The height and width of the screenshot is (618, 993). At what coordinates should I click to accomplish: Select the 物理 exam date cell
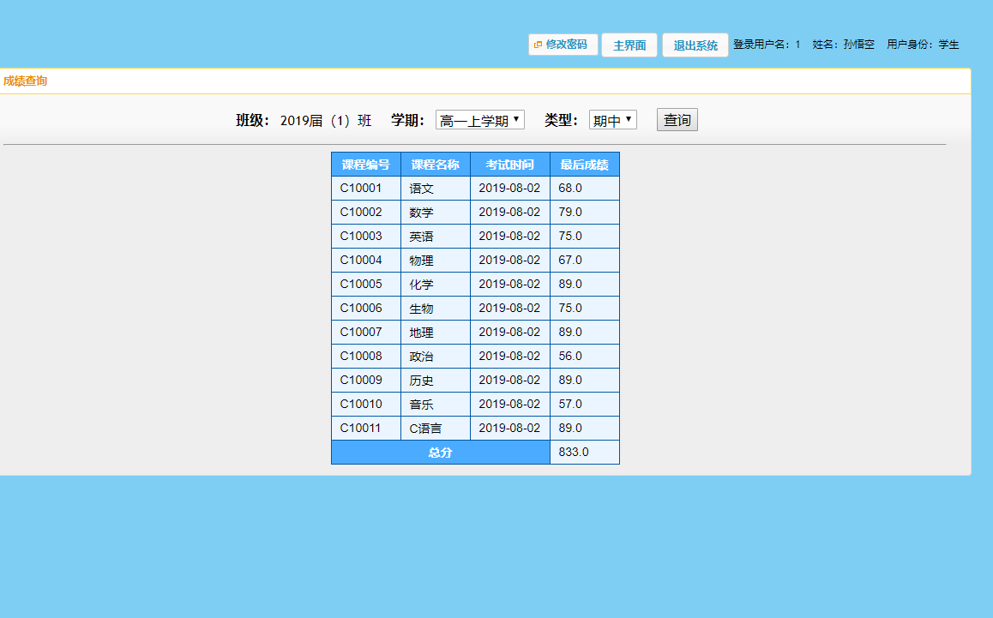(x=509, y=260)
